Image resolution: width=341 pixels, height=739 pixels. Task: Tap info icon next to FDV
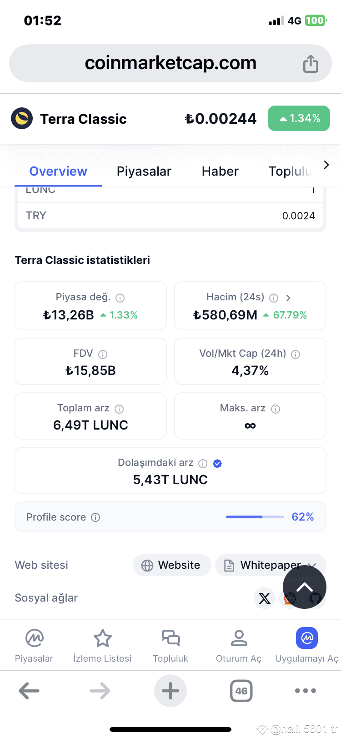pyautogui.click(x=103, y=354)
